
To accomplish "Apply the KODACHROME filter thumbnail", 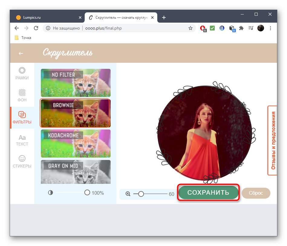I will pos(76,143).
